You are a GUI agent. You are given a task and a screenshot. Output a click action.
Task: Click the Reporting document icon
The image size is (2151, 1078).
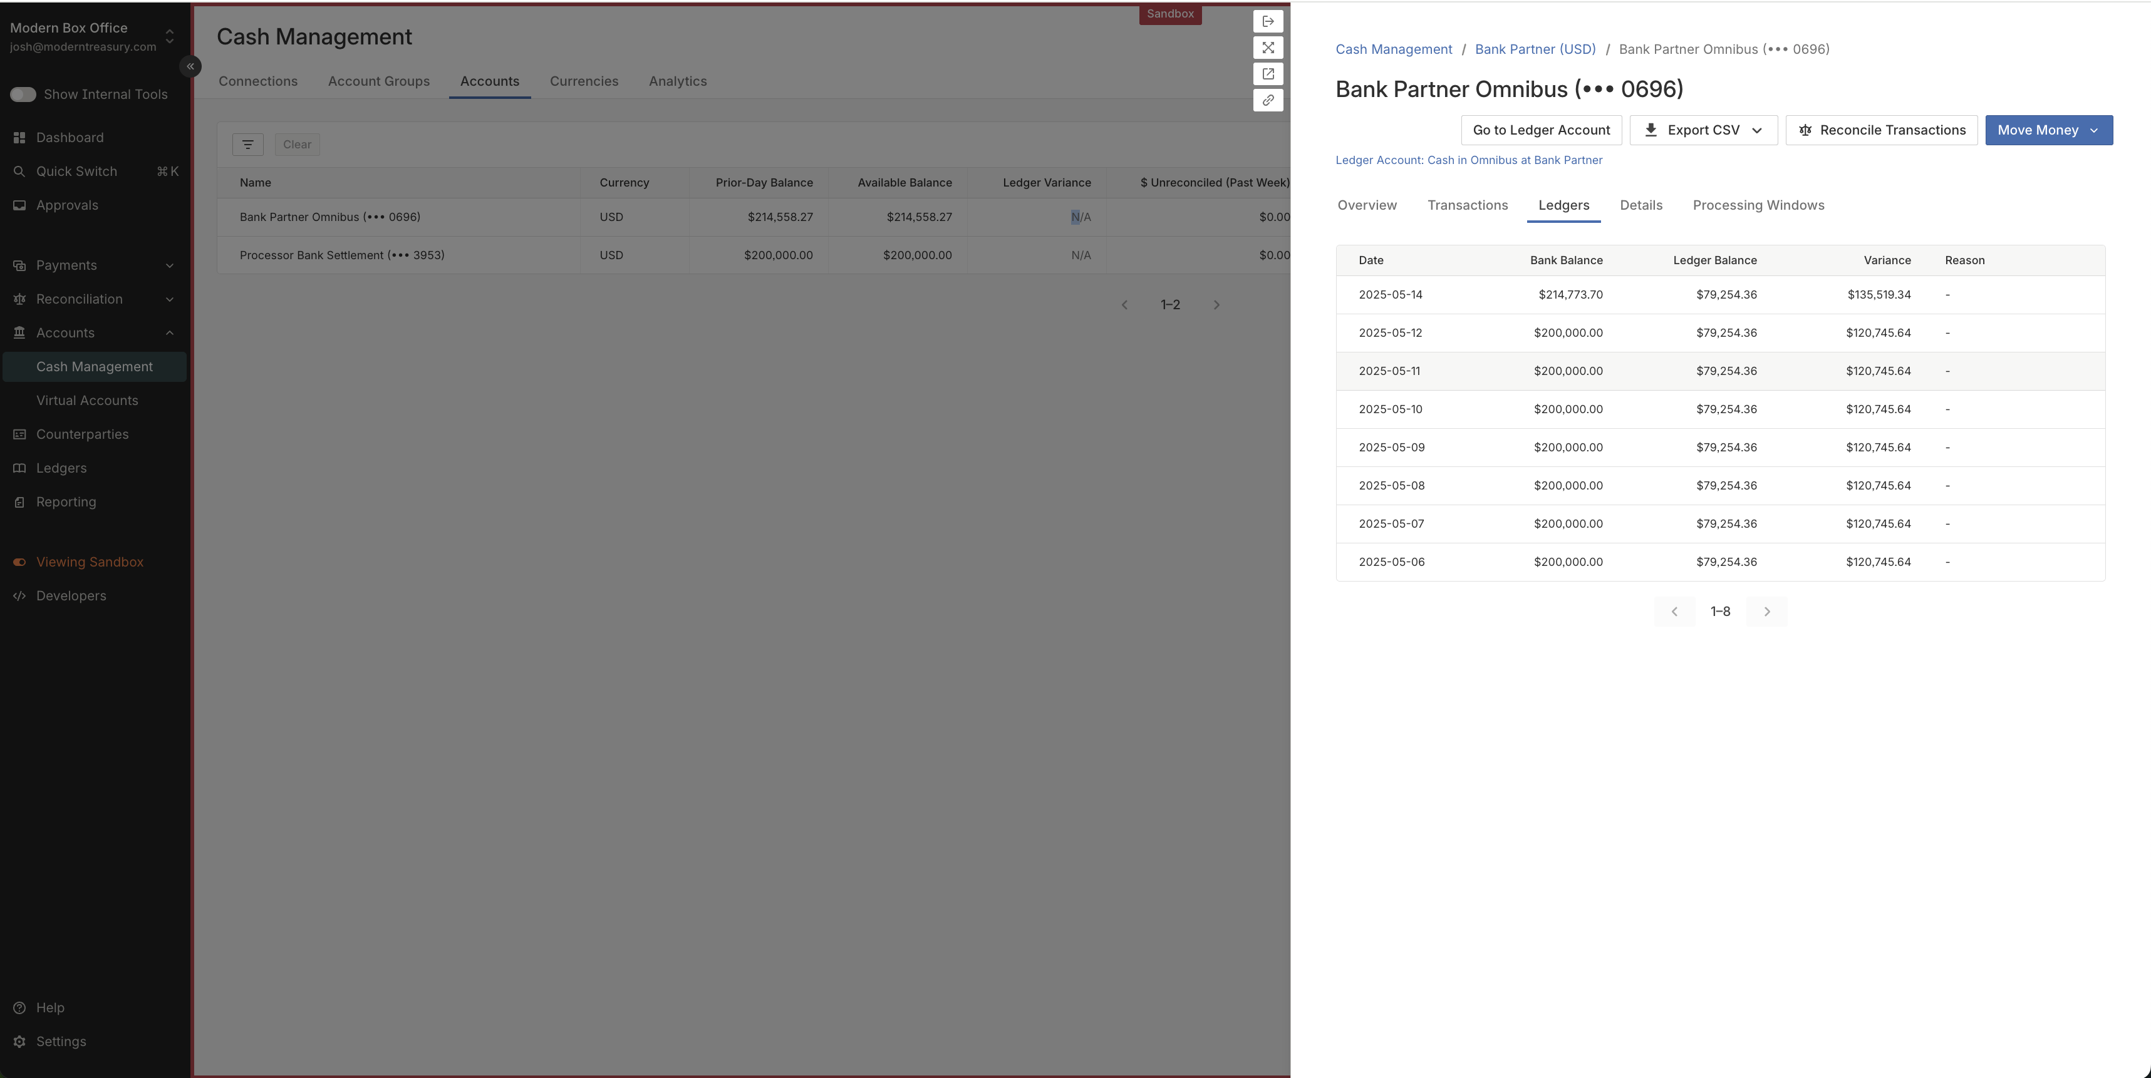click(x=19, y=502)
